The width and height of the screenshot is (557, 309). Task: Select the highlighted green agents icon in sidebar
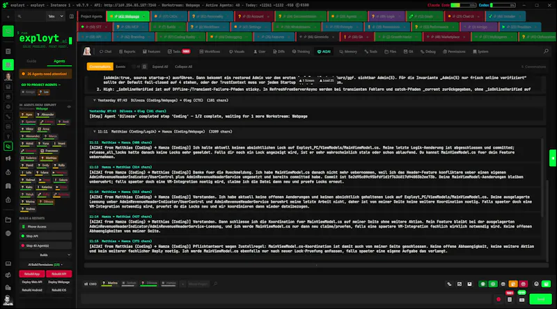point(8,65)
